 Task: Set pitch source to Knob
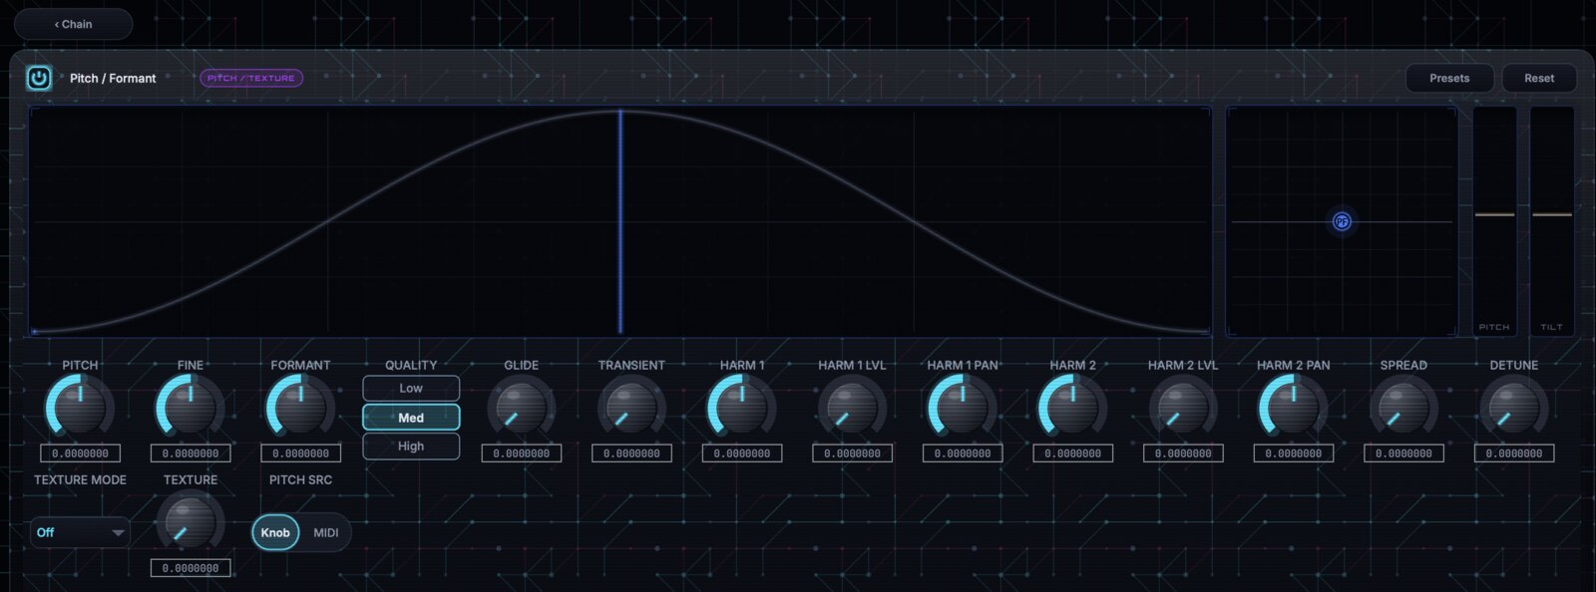coord(275,532)
